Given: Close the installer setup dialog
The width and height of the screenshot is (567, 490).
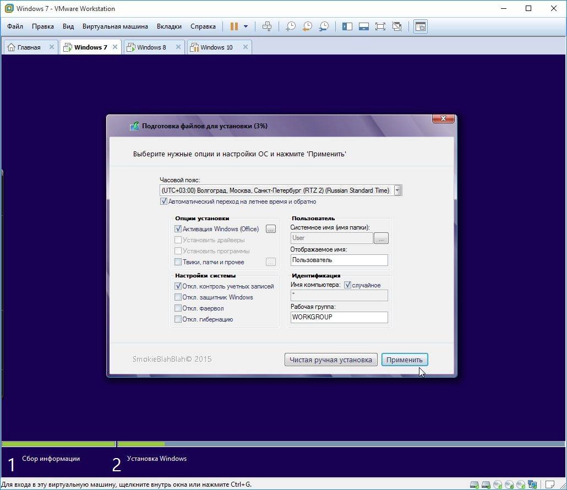Looking at the screenshot, I should pos(443,118).
